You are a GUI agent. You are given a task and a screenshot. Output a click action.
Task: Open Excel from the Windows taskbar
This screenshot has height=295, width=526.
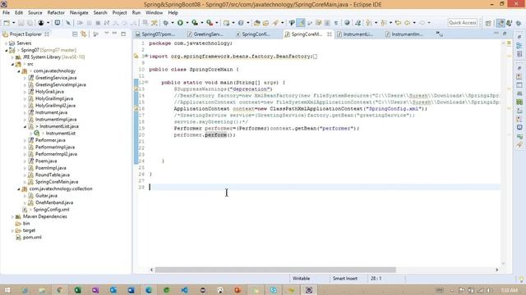coord(77,290)
